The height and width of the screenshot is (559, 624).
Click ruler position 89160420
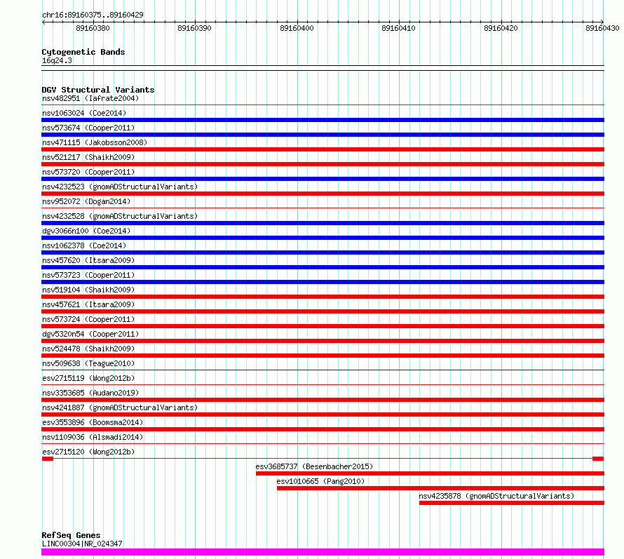tap(501, 28)
